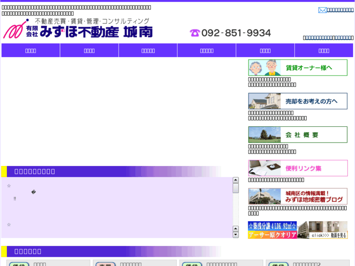
Task: Click the elderly couple illustration
Action: click(265, 68)
